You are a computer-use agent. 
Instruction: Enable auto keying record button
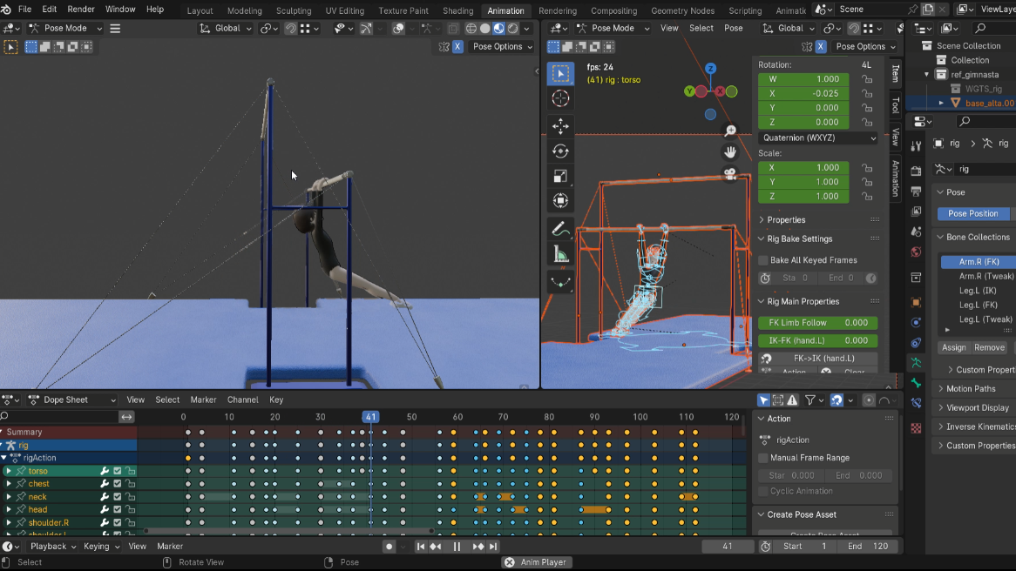(x=389, y=547)
